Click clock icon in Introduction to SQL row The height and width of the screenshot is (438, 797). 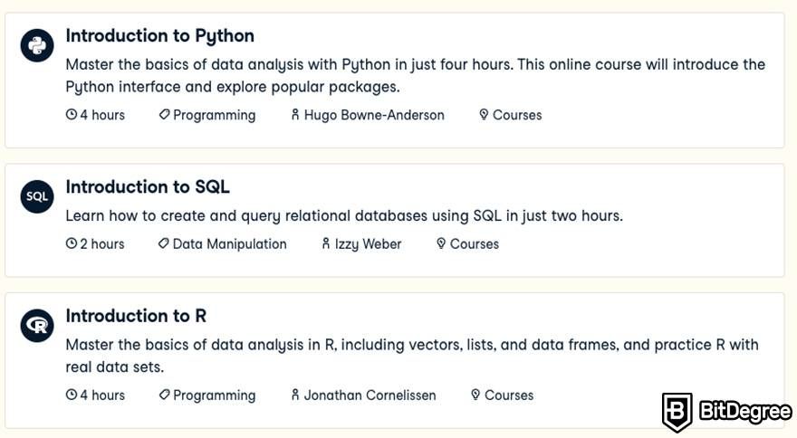(x=72, y=244)
